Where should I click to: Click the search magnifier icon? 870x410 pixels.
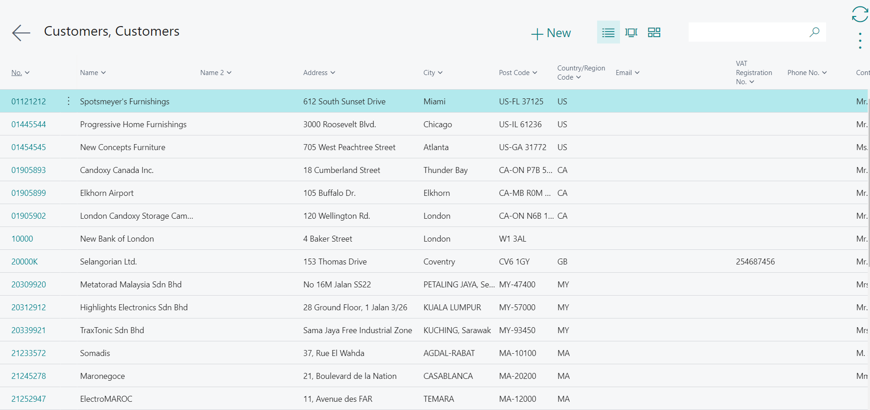click(x=814, y=32)
